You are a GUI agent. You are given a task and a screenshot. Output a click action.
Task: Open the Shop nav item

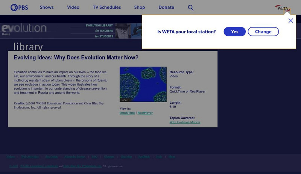[140, 7]
